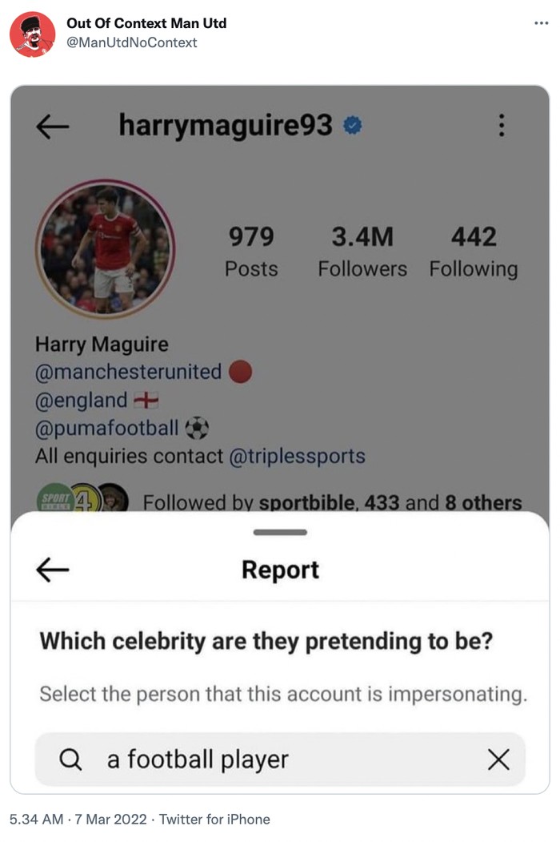Open the @manchesterunited mention link

click(129, 372)
